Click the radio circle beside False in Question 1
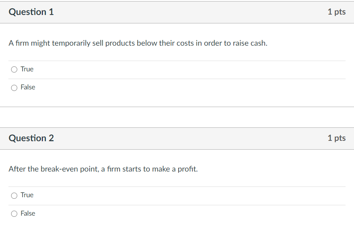This screenshot has width=354, height=231. click(x=14, y=87)
